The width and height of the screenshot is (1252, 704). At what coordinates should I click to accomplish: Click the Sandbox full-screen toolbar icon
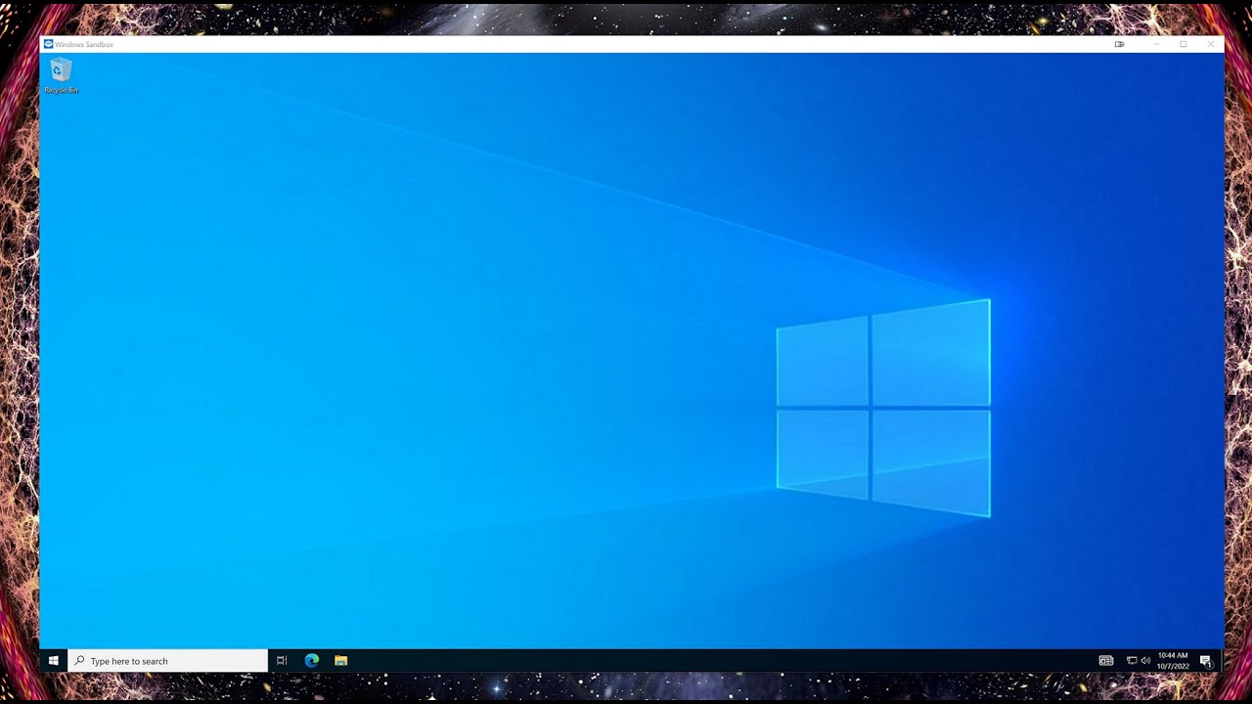[x=1120, y=44]
